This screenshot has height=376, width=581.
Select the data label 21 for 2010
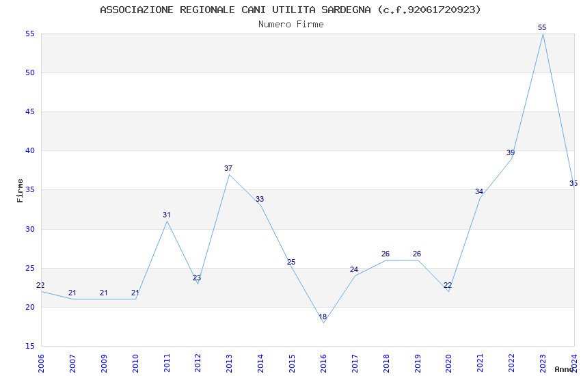[x=135, y=293]
